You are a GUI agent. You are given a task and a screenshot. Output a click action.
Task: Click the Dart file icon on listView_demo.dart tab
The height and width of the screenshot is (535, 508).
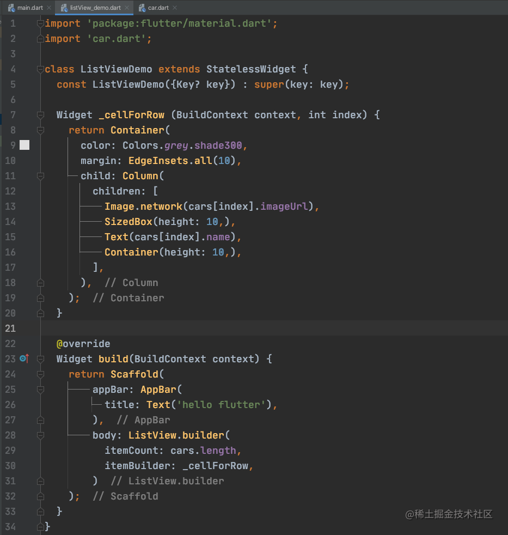click(x=64, y=8)
